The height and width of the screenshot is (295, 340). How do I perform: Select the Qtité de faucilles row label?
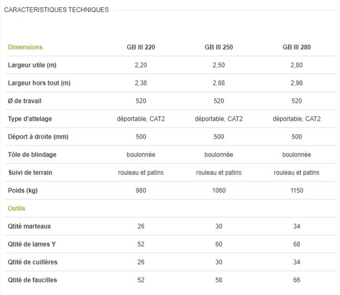click(x=33, y=280)
